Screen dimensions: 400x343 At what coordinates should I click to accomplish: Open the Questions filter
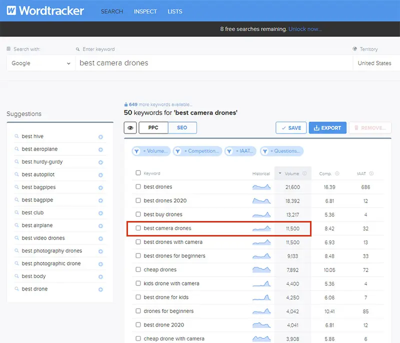coord(281,151)
